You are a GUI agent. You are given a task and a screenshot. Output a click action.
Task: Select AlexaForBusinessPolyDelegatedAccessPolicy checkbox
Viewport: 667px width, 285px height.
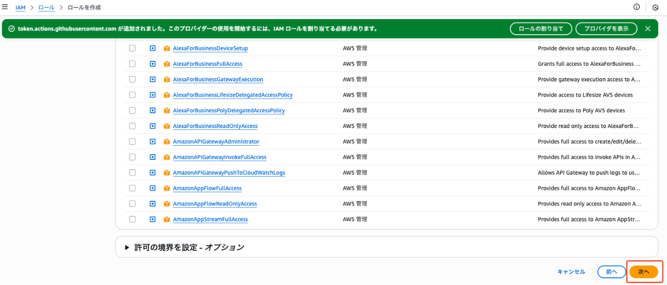(132, 110)
